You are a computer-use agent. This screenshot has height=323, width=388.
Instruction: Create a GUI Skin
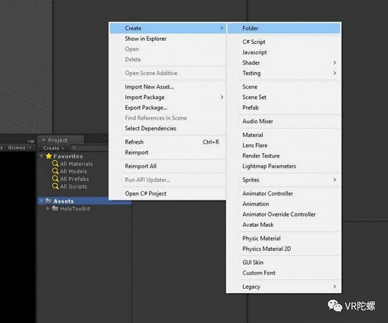pos(284,263)
